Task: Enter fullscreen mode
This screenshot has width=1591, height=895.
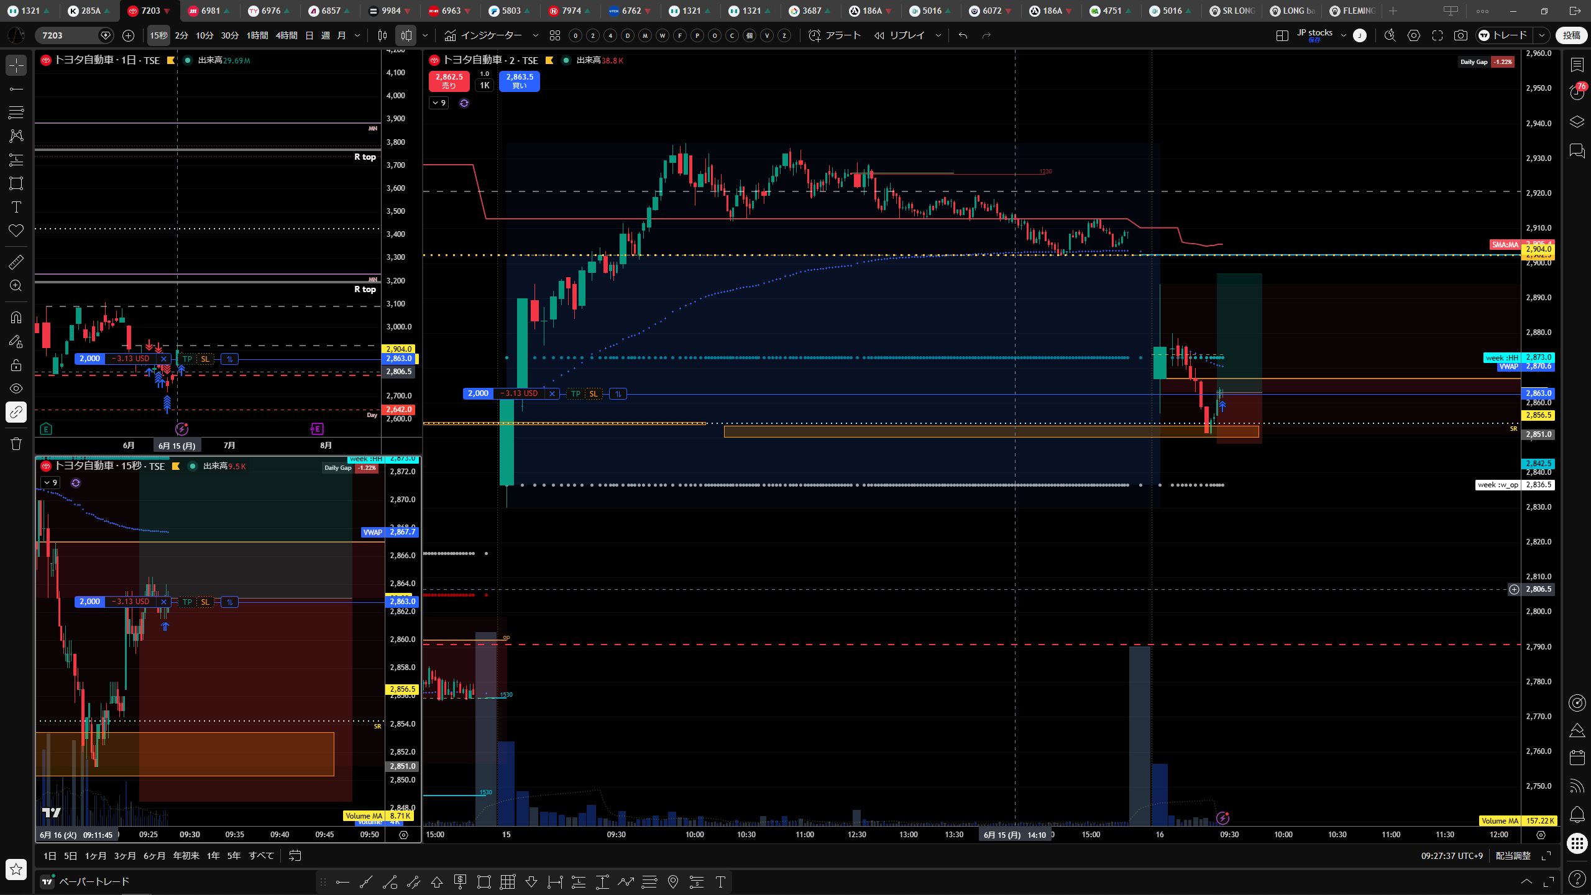Action: [1437, 35]
